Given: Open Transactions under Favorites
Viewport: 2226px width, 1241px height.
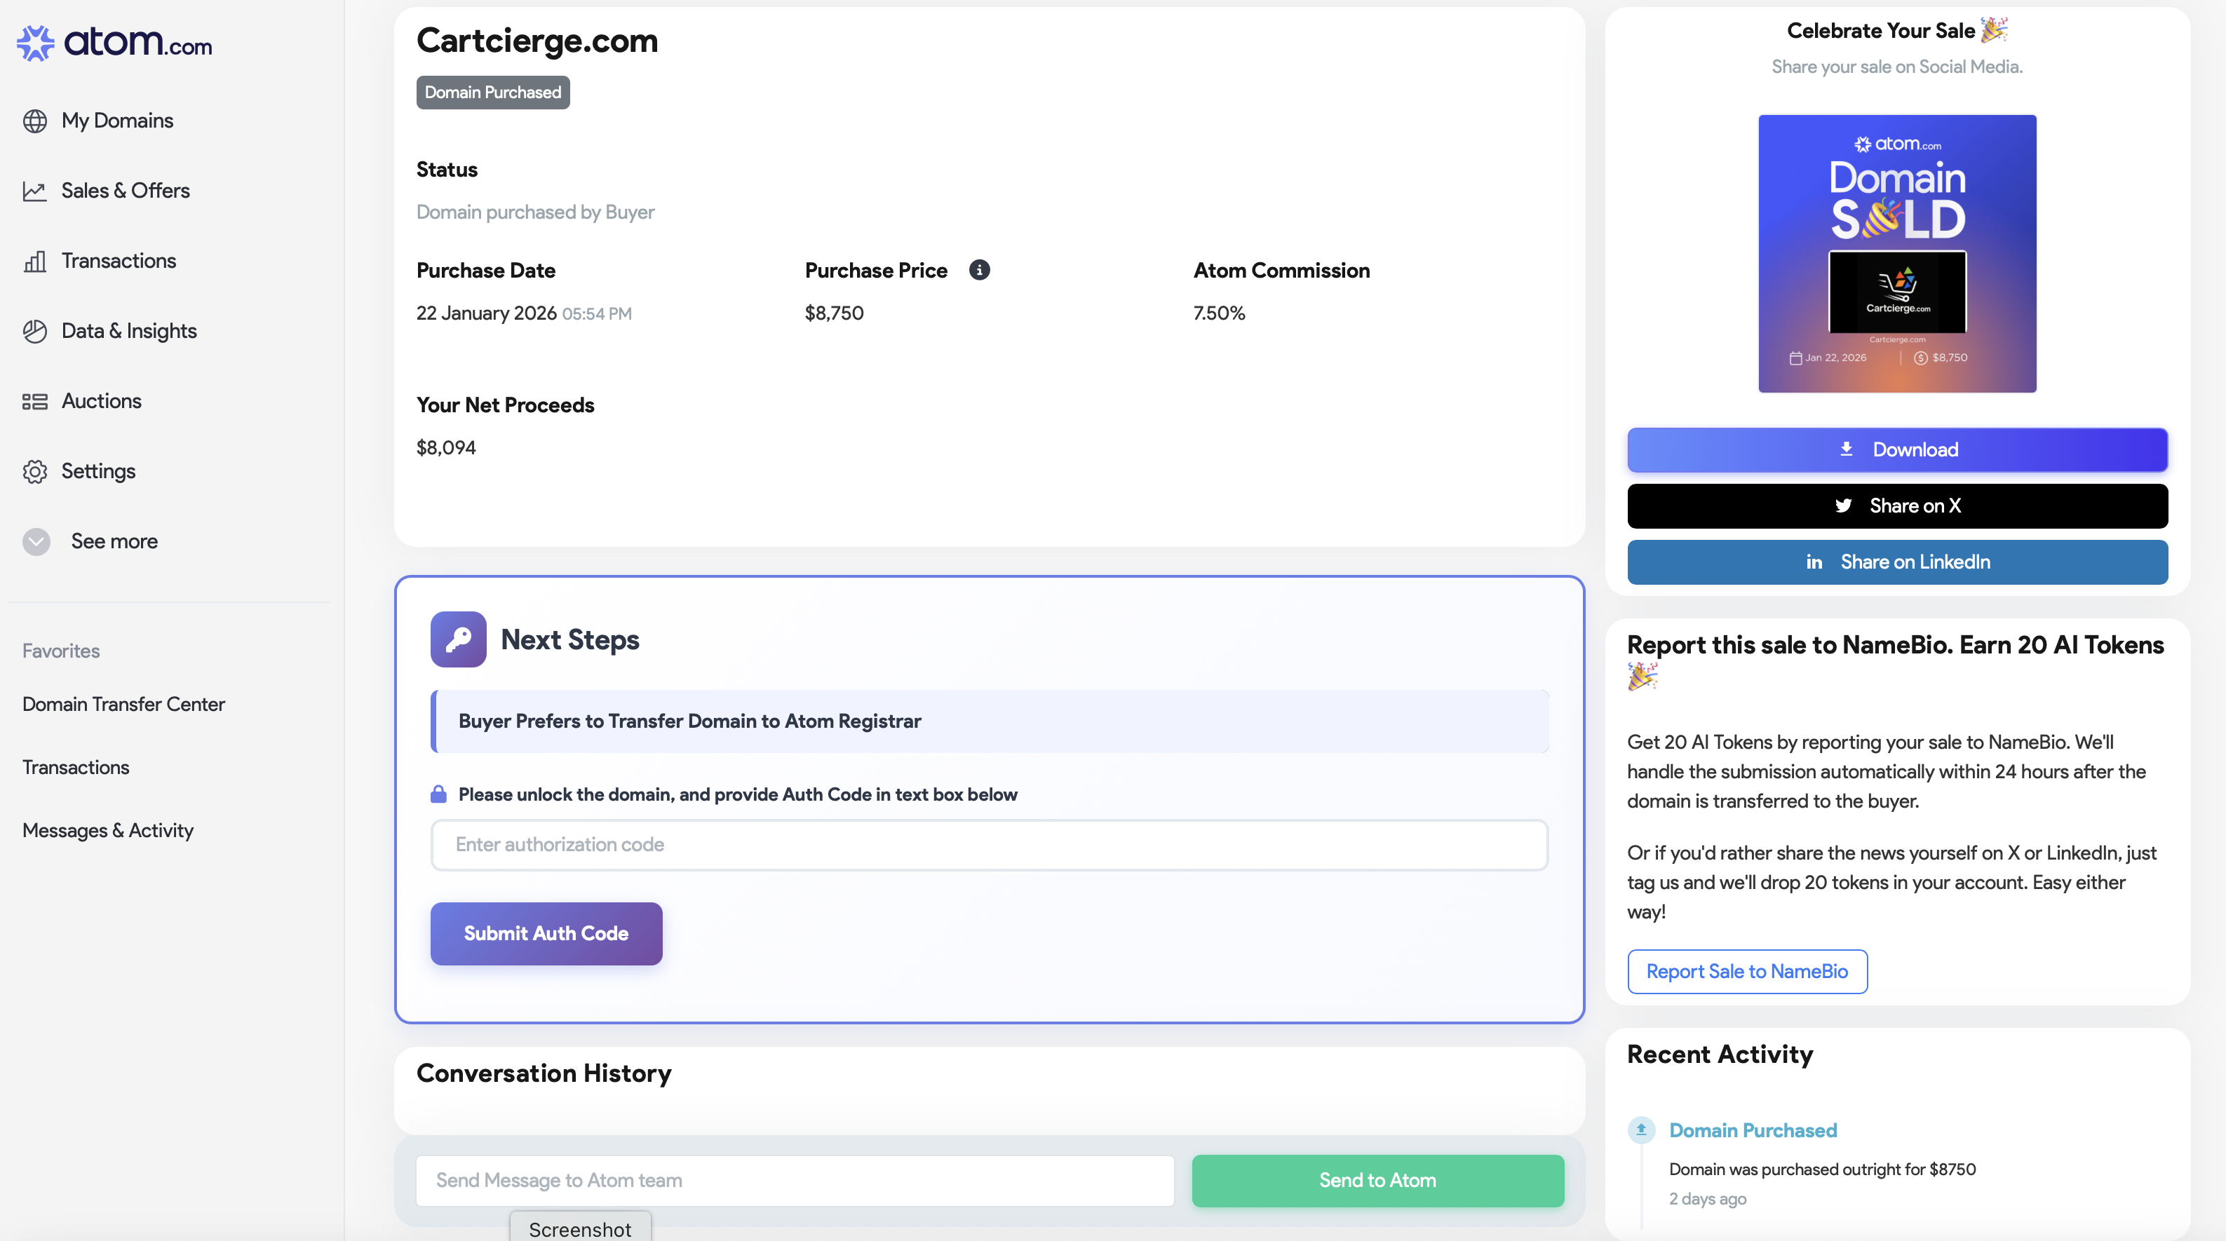Looking at the screenshot, I should click(76, 768).
